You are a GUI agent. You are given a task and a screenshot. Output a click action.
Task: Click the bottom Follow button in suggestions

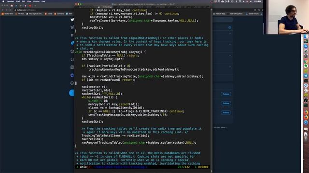[226, 112]
